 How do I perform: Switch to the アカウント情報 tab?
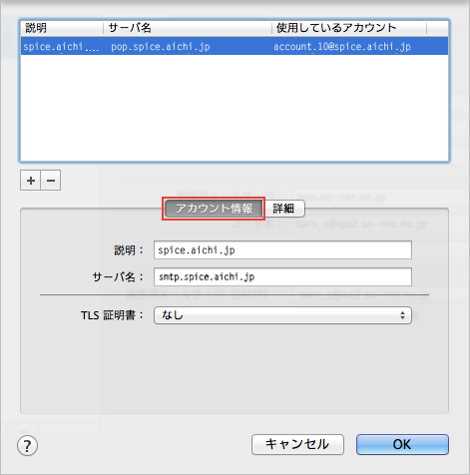(214, 209)
